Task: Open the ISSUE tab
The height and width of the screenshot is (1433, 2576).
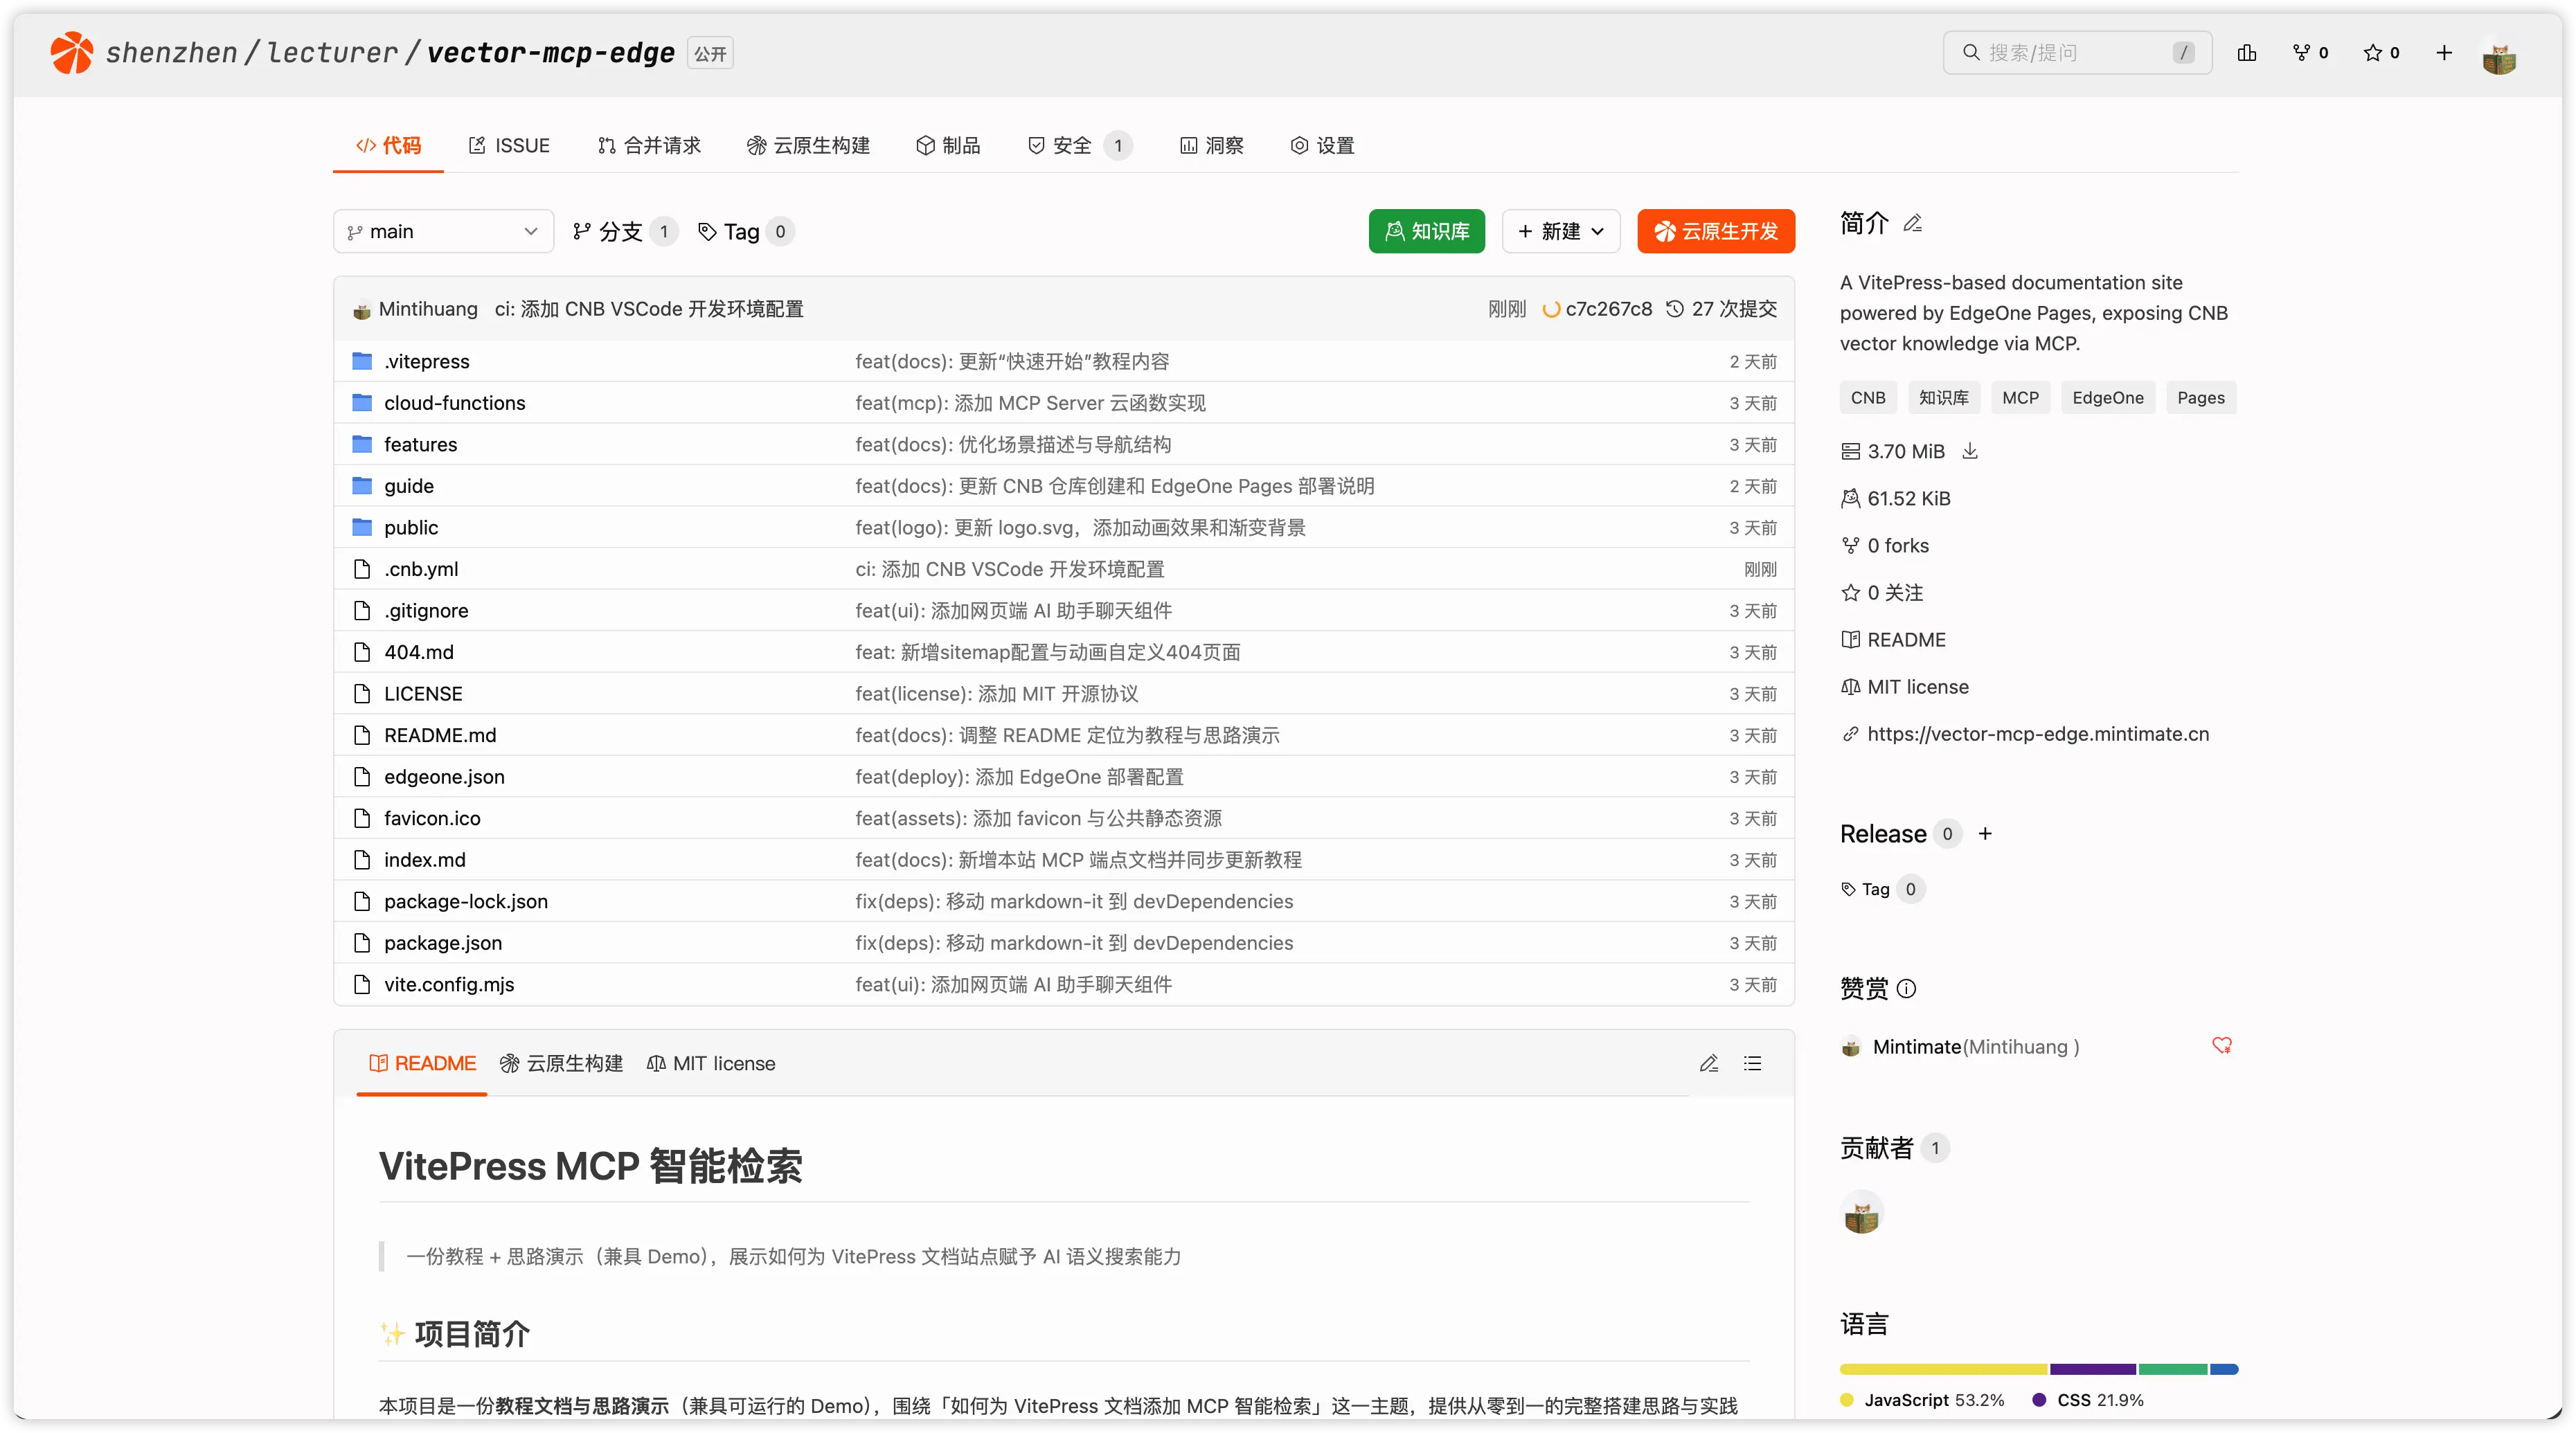Action: coord(509,145)
